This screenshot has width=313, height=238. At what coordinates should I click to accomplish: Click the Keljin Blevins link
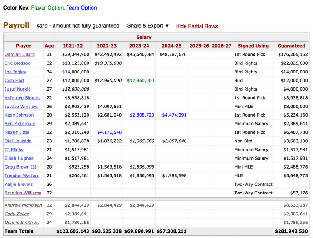[x=19, y=184]
